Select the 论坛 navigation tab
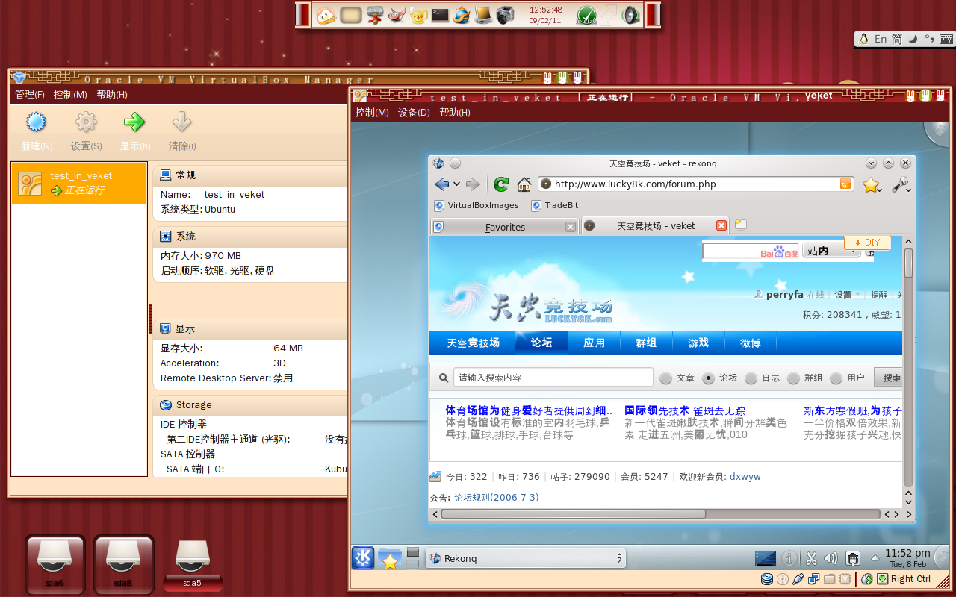This screenshot has height=597, width=956. 541,343
